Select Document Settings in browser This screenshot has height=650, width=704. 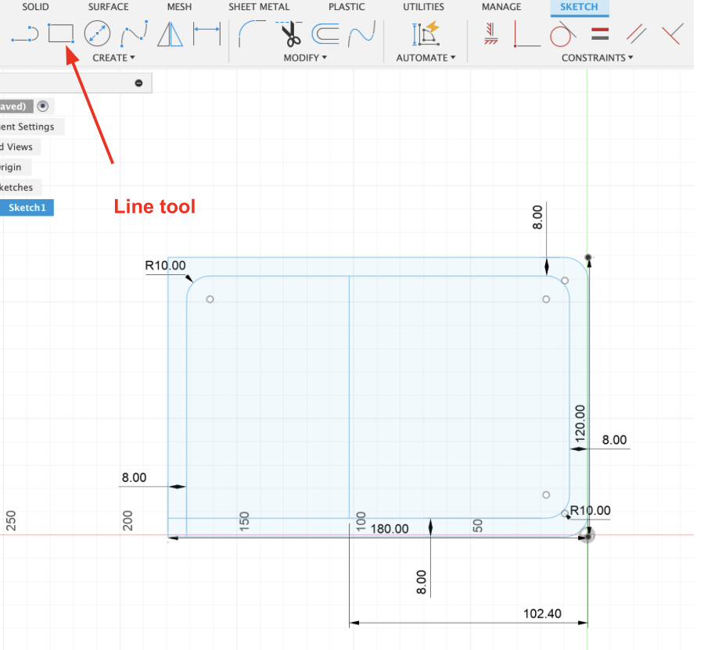[27, 127]
